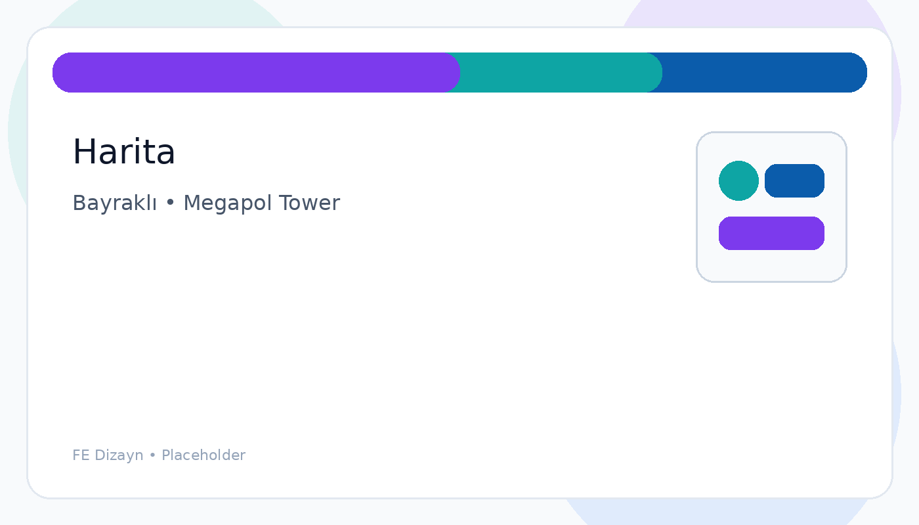Click the rounded right end of the blue bar
The width and height of the screenshot is (919, 525).
tap(857, 72)
